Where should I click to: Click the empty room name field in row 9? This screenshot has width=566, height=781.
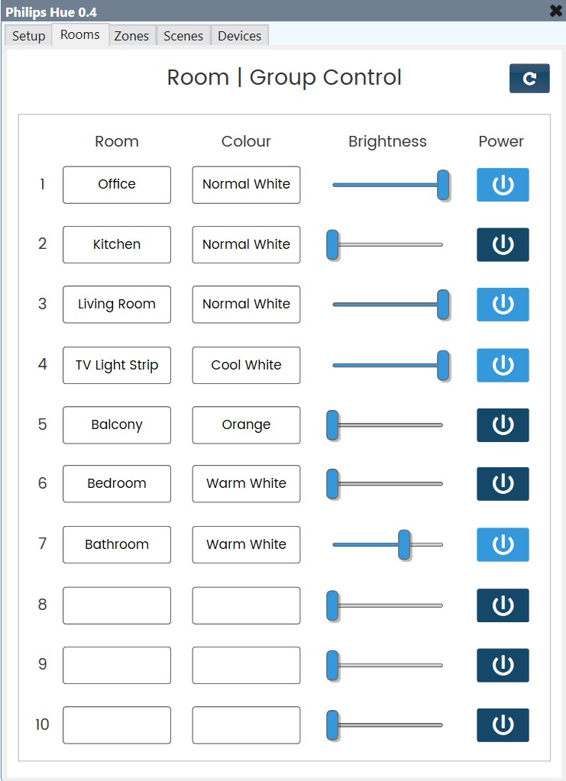[x=116, y=665]
